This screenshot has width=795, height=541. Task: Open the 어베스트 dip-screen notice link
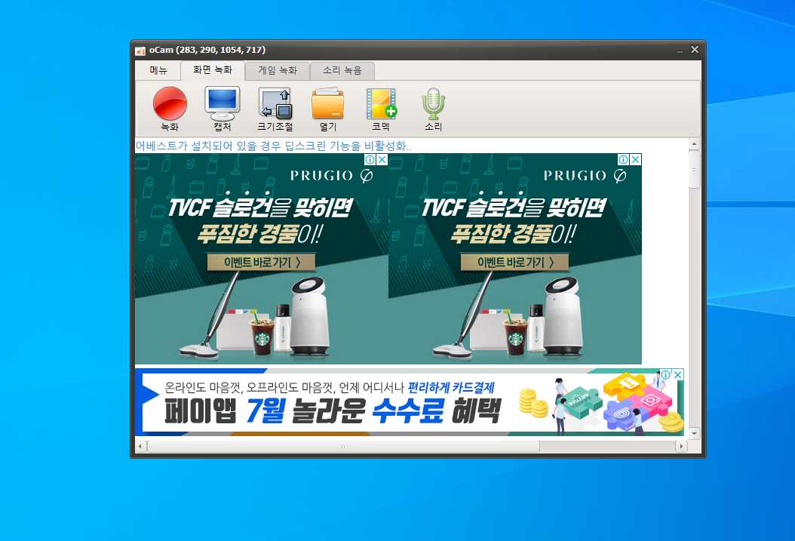click(x=273, y=146)
